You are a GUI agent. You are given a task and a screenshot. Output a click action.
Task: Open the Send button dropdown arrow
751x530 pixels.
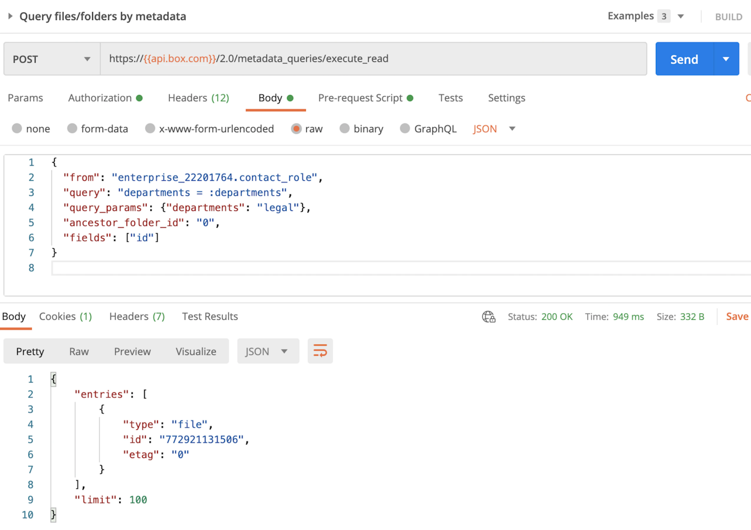coord(725,59)
